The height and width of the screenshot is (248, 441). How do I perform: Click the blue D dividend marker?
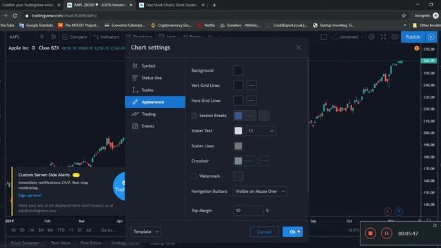click(398, 211)
